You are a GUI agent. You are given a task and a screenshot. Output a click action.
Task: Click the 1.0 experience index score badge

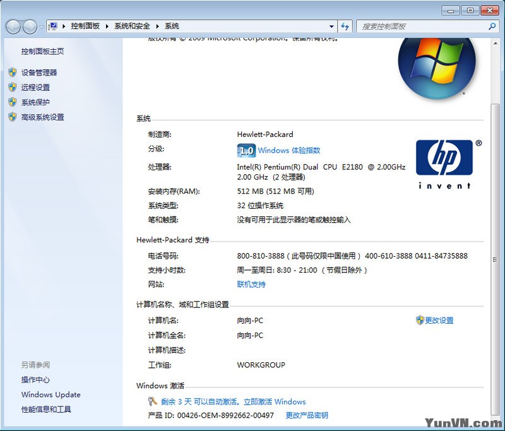coord(246,150)
